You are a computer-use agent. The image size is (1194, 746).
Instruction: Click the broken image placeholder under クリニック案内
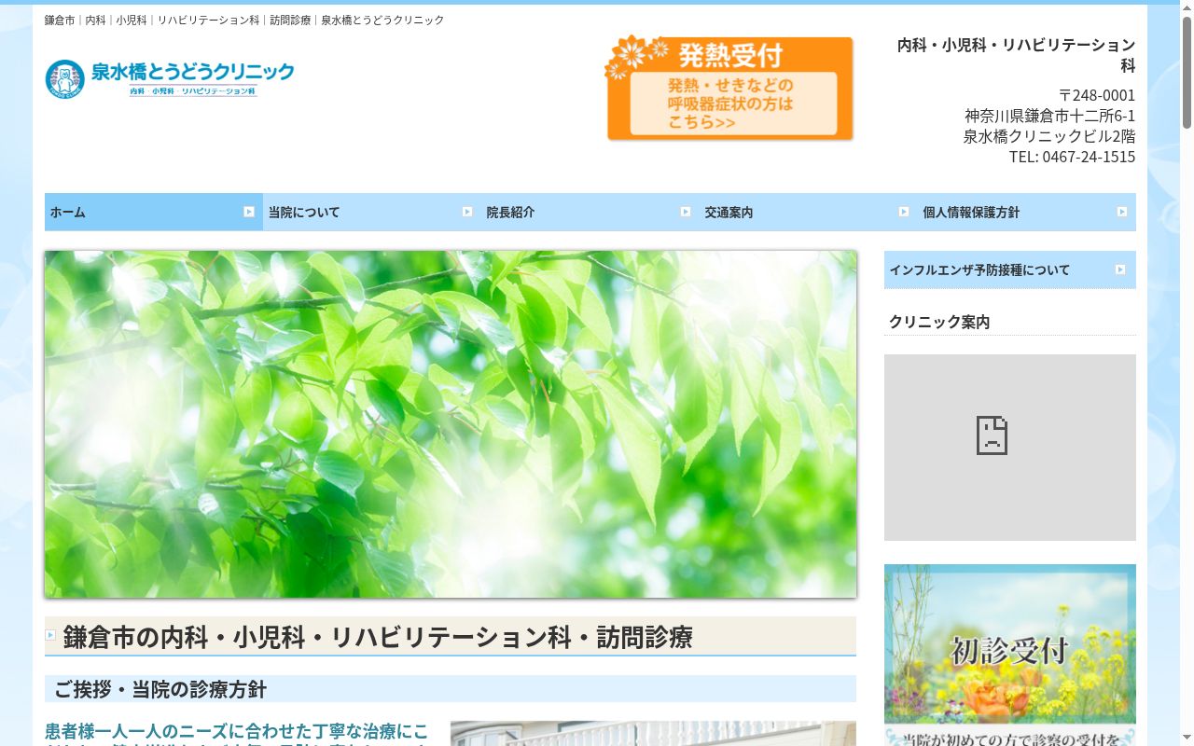click(1010, 448)
